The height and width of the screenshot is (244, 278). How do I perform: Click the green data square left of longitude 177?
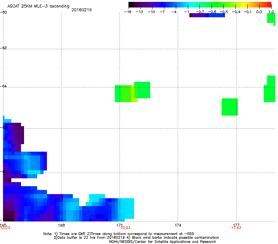(230, 107)
